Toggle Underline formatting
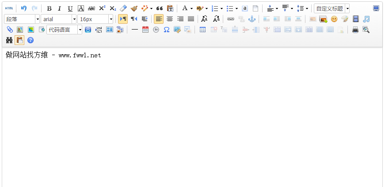The height and width of the screenshot is (187, 385). click(70, 8)
